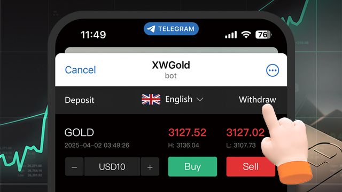Tap the red Sell button
Image resolution: width=342 pixels, height=192 pixels.
click(x=251, y=166)
